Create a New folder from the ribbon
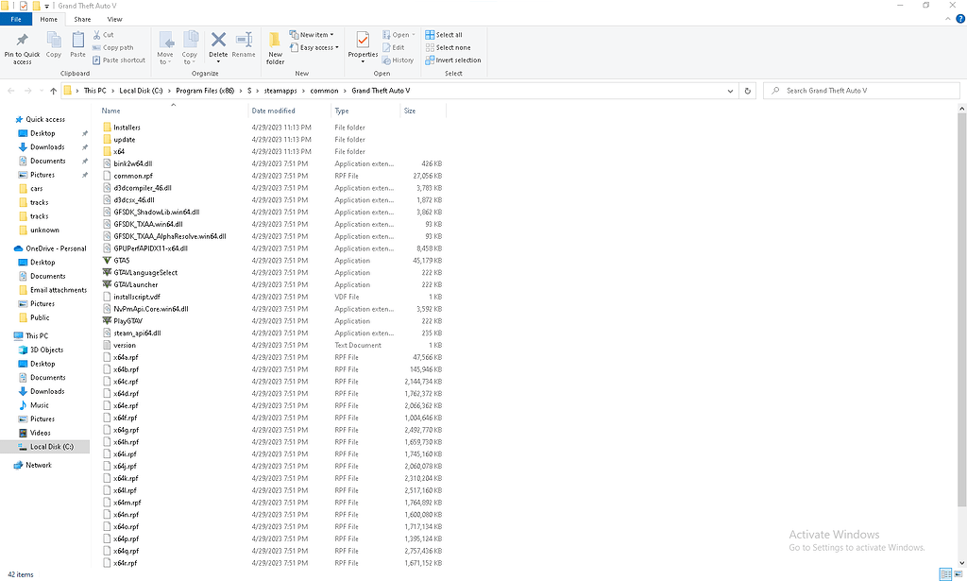This screenshot has width=967, height=581. click(275, 45)
